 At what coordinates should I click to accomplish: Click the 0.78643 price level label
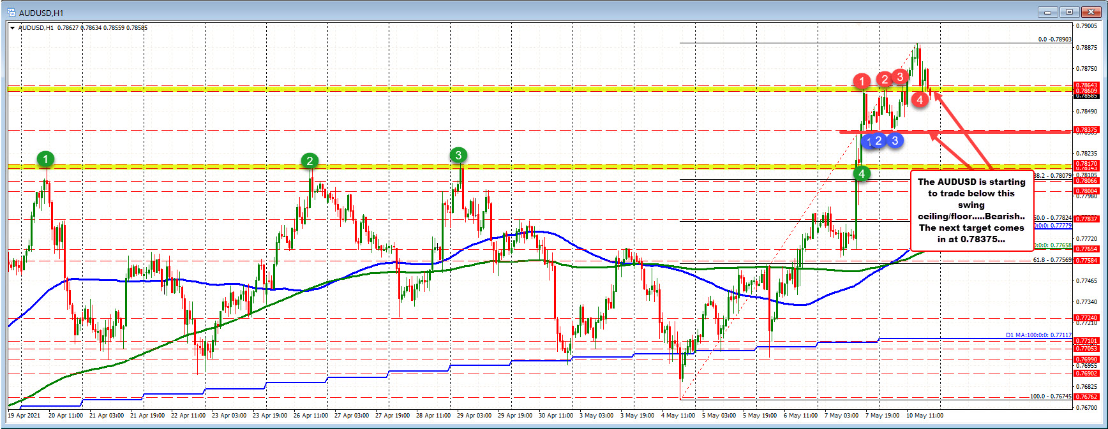pyautogui.click(x=1086, y=85)
